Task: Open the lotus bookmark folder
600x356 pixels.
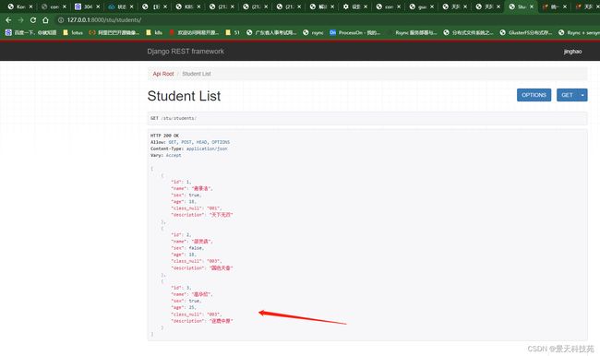Action: pyautogui.click(x=73, y=33)
